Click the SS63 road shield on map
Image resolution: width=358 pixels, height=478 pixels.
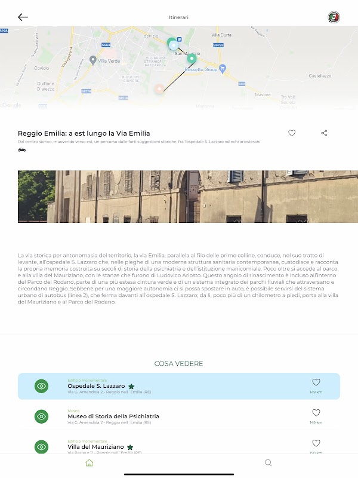click(106, 45)
